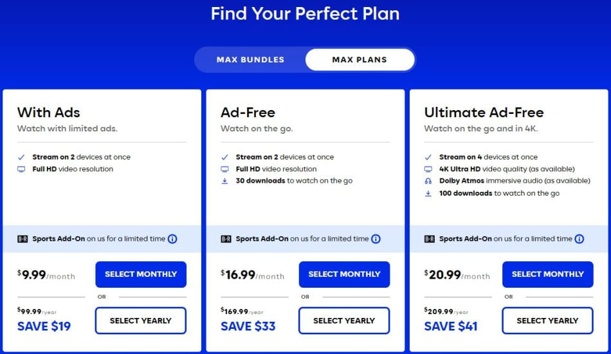Image resolution: width=611 pixels, height=354 pixels.
Task: Choose yearly billing for With Ads plan
Action: click(141, 321)
